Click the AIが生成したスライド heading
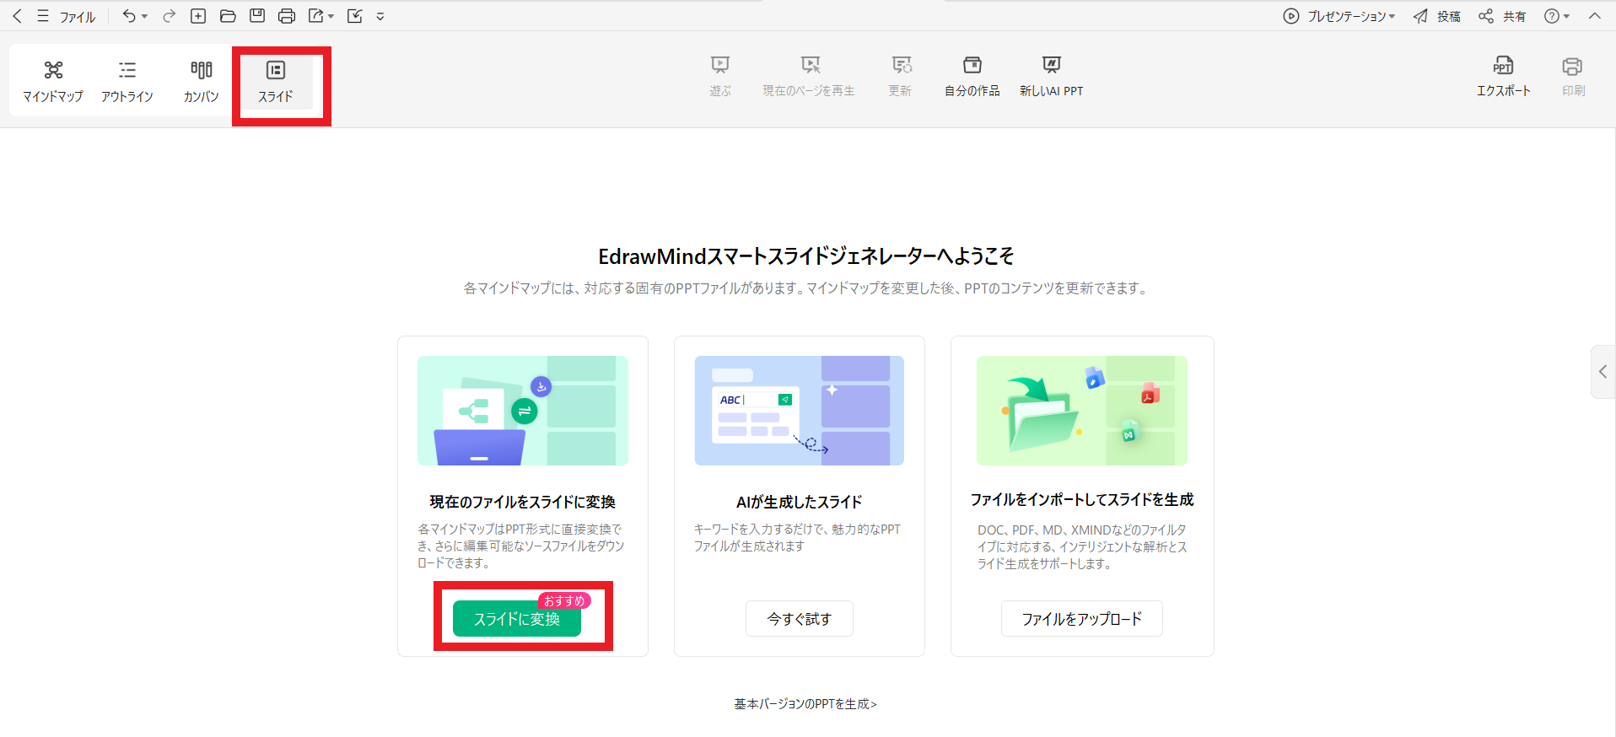The width and height of the screenshot is (1616, 737). point(800,502)
